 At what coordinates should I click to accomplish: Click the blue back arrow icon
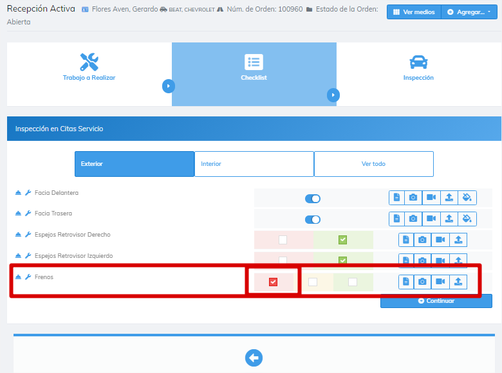click(254, 358)
